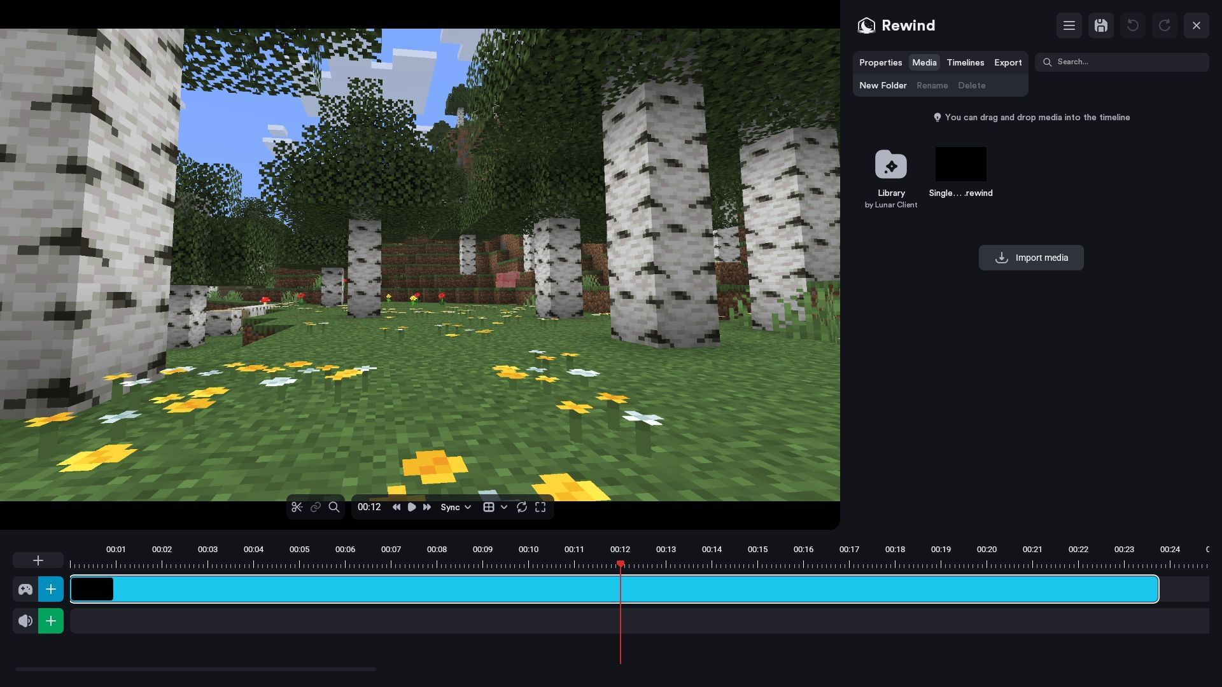Click the grid layout icon
The image size is (1222, 687).
(x=489, y=507)
